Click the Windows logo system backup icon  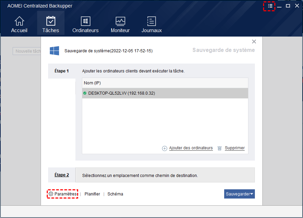click(x=55, y=51)
